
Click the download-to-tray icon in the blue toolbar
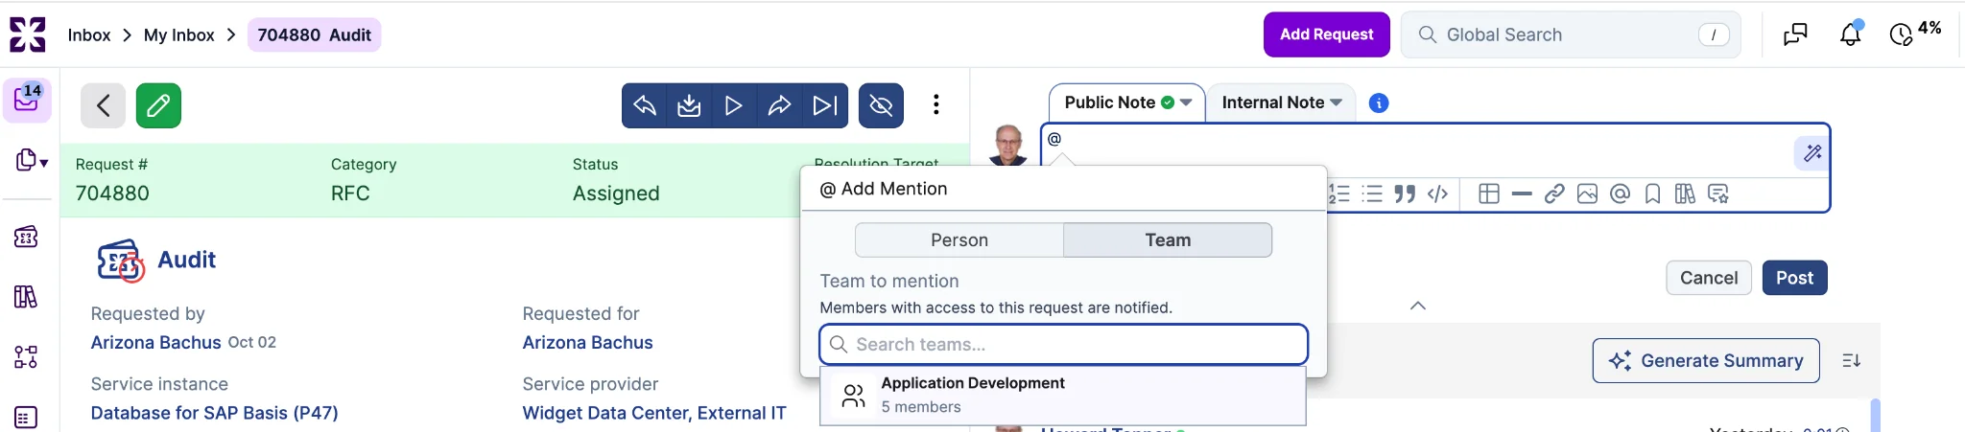(689, 105)
